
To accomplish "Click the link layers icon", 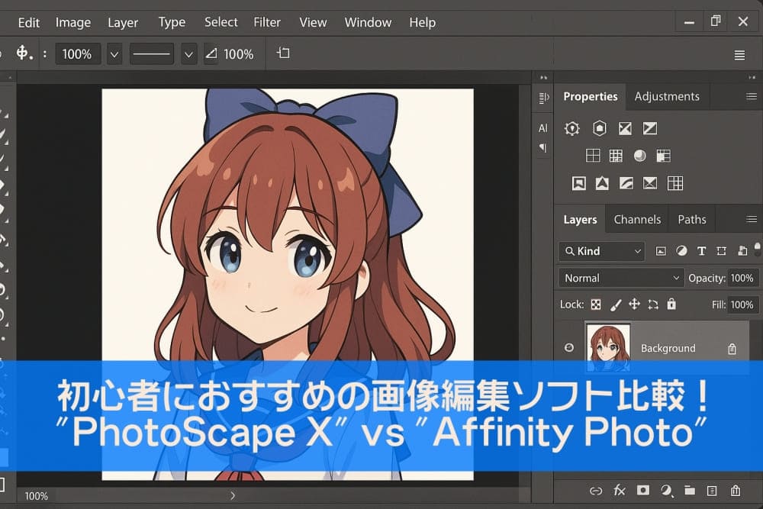I will [x=596, y=491].
